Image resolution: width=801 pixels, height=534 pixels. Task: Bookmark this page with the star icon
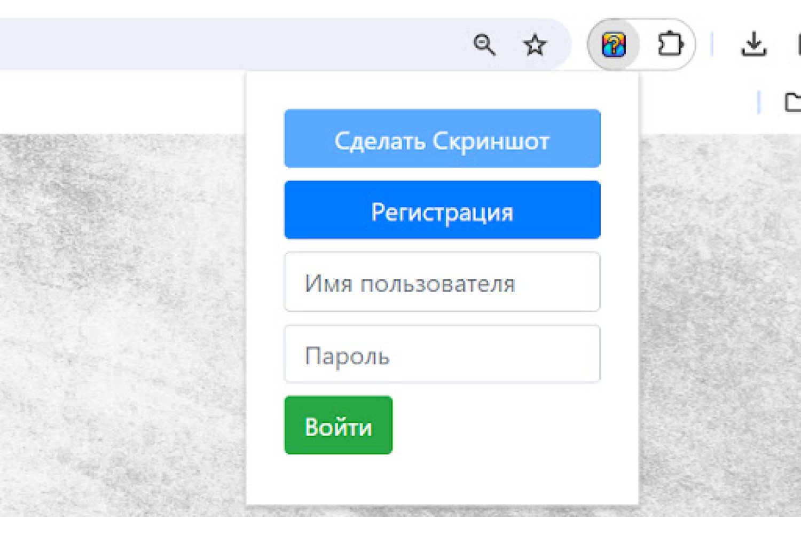(535, 45)
